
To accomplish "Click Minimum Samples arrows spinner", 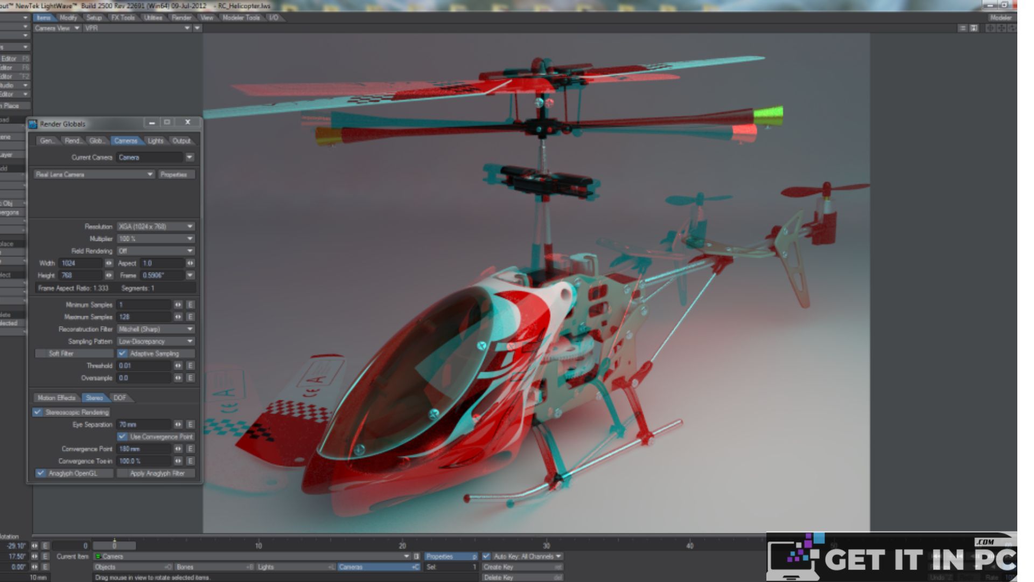I will point(178,304).
